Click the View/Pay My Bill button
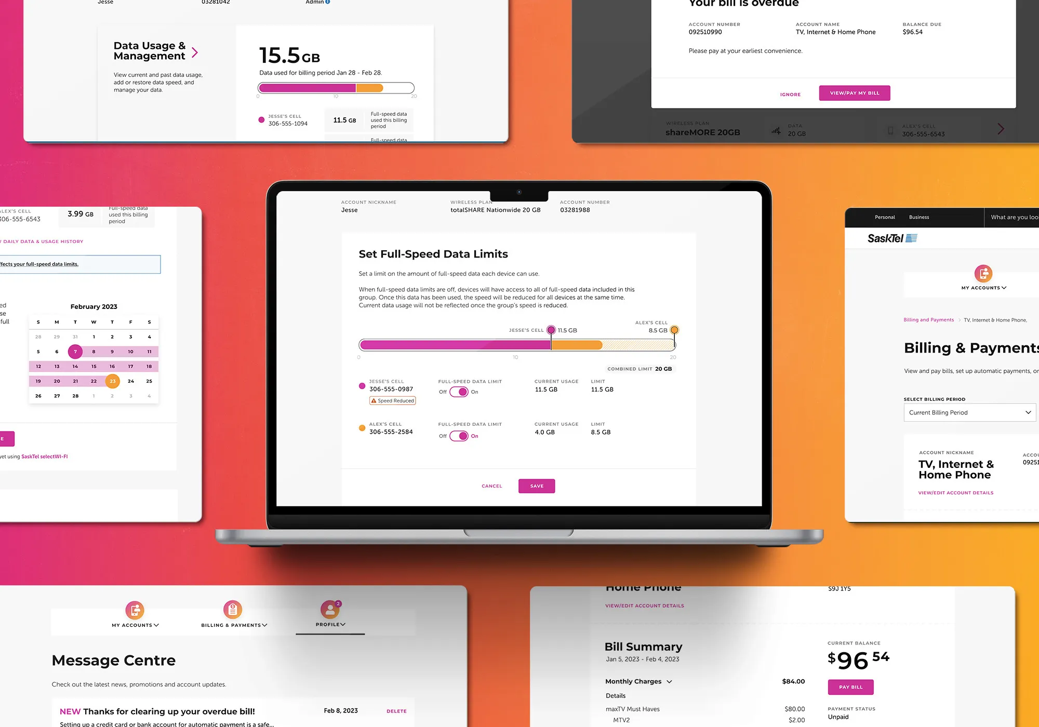This screenshot has width=1039, height=727. (854, 92)
